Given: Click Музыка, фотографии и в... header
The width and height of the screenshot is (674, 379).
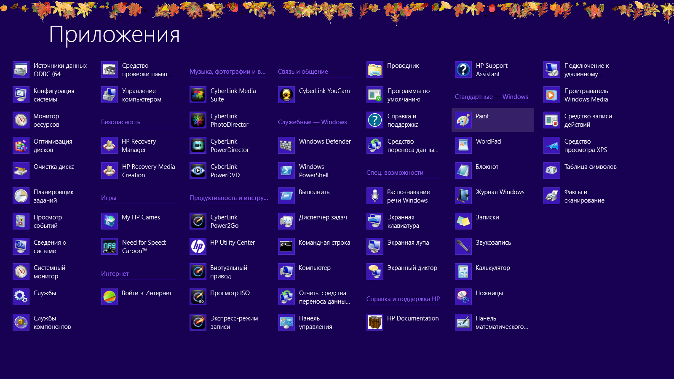Looking at the screenshot, I should tap(227, 72).
